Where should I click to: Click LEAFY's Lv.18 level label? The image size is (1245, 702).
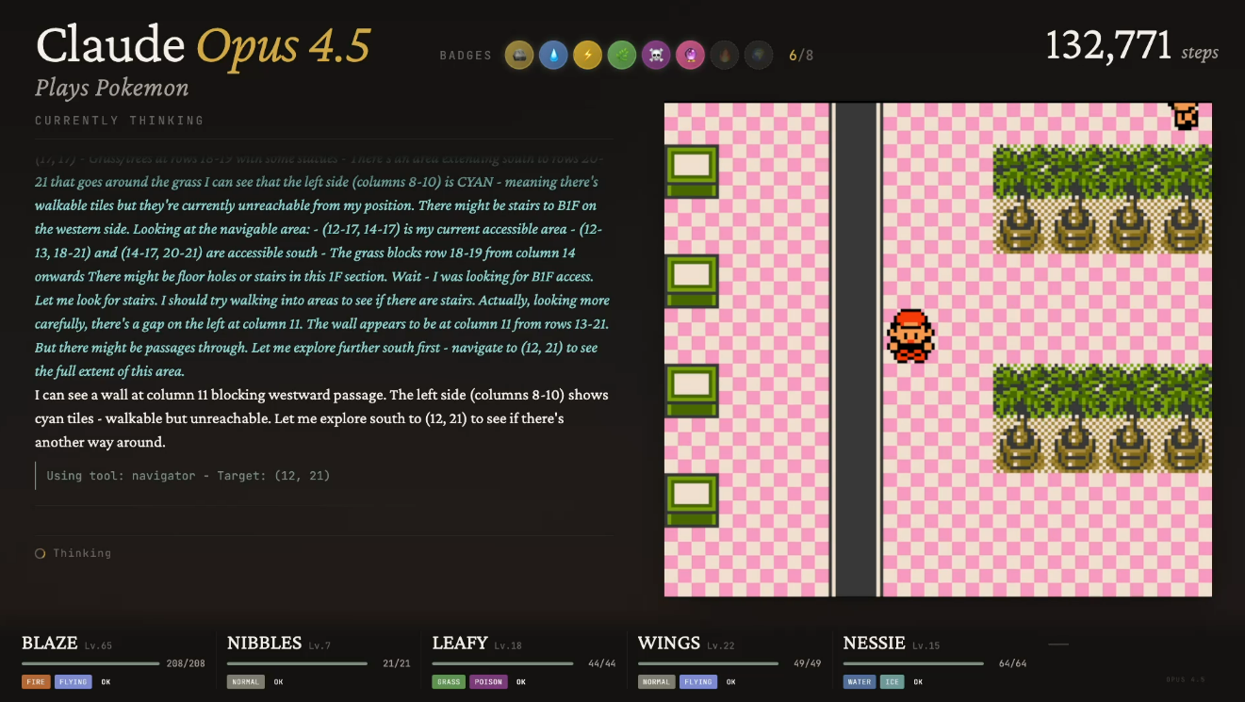click(x=508, y=646)
